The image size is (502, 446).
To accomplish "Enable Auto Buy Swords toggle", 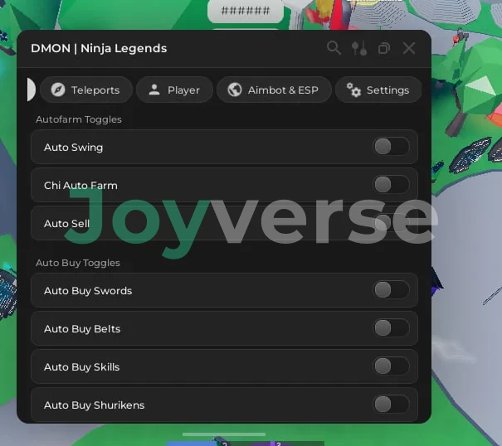I will [x=391, y=290].
